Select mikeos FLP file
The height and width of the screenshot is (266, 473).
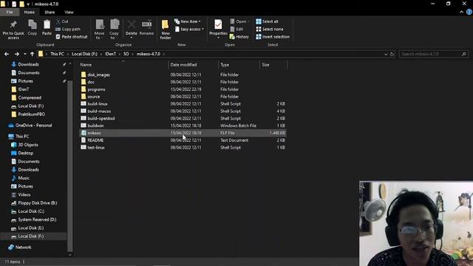[x=183, y=133]
